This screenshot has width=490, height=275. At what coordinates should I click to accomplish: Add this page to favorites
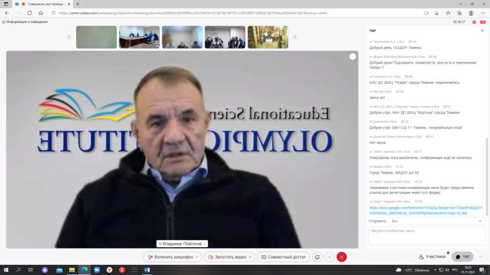436,13
